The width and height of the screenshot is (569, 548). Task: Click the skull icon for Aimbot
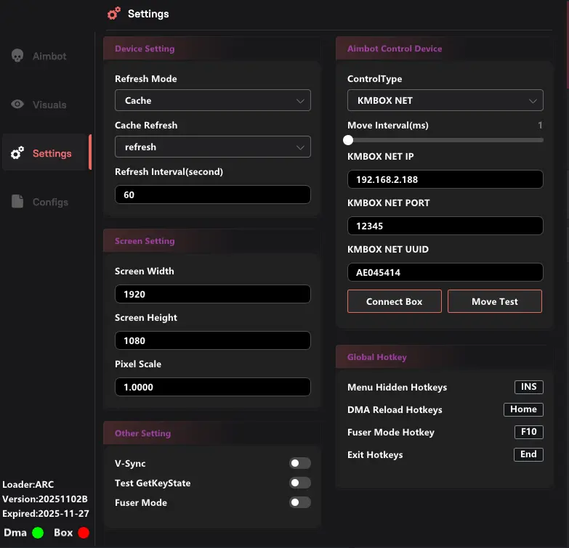(x=17, y=56)
